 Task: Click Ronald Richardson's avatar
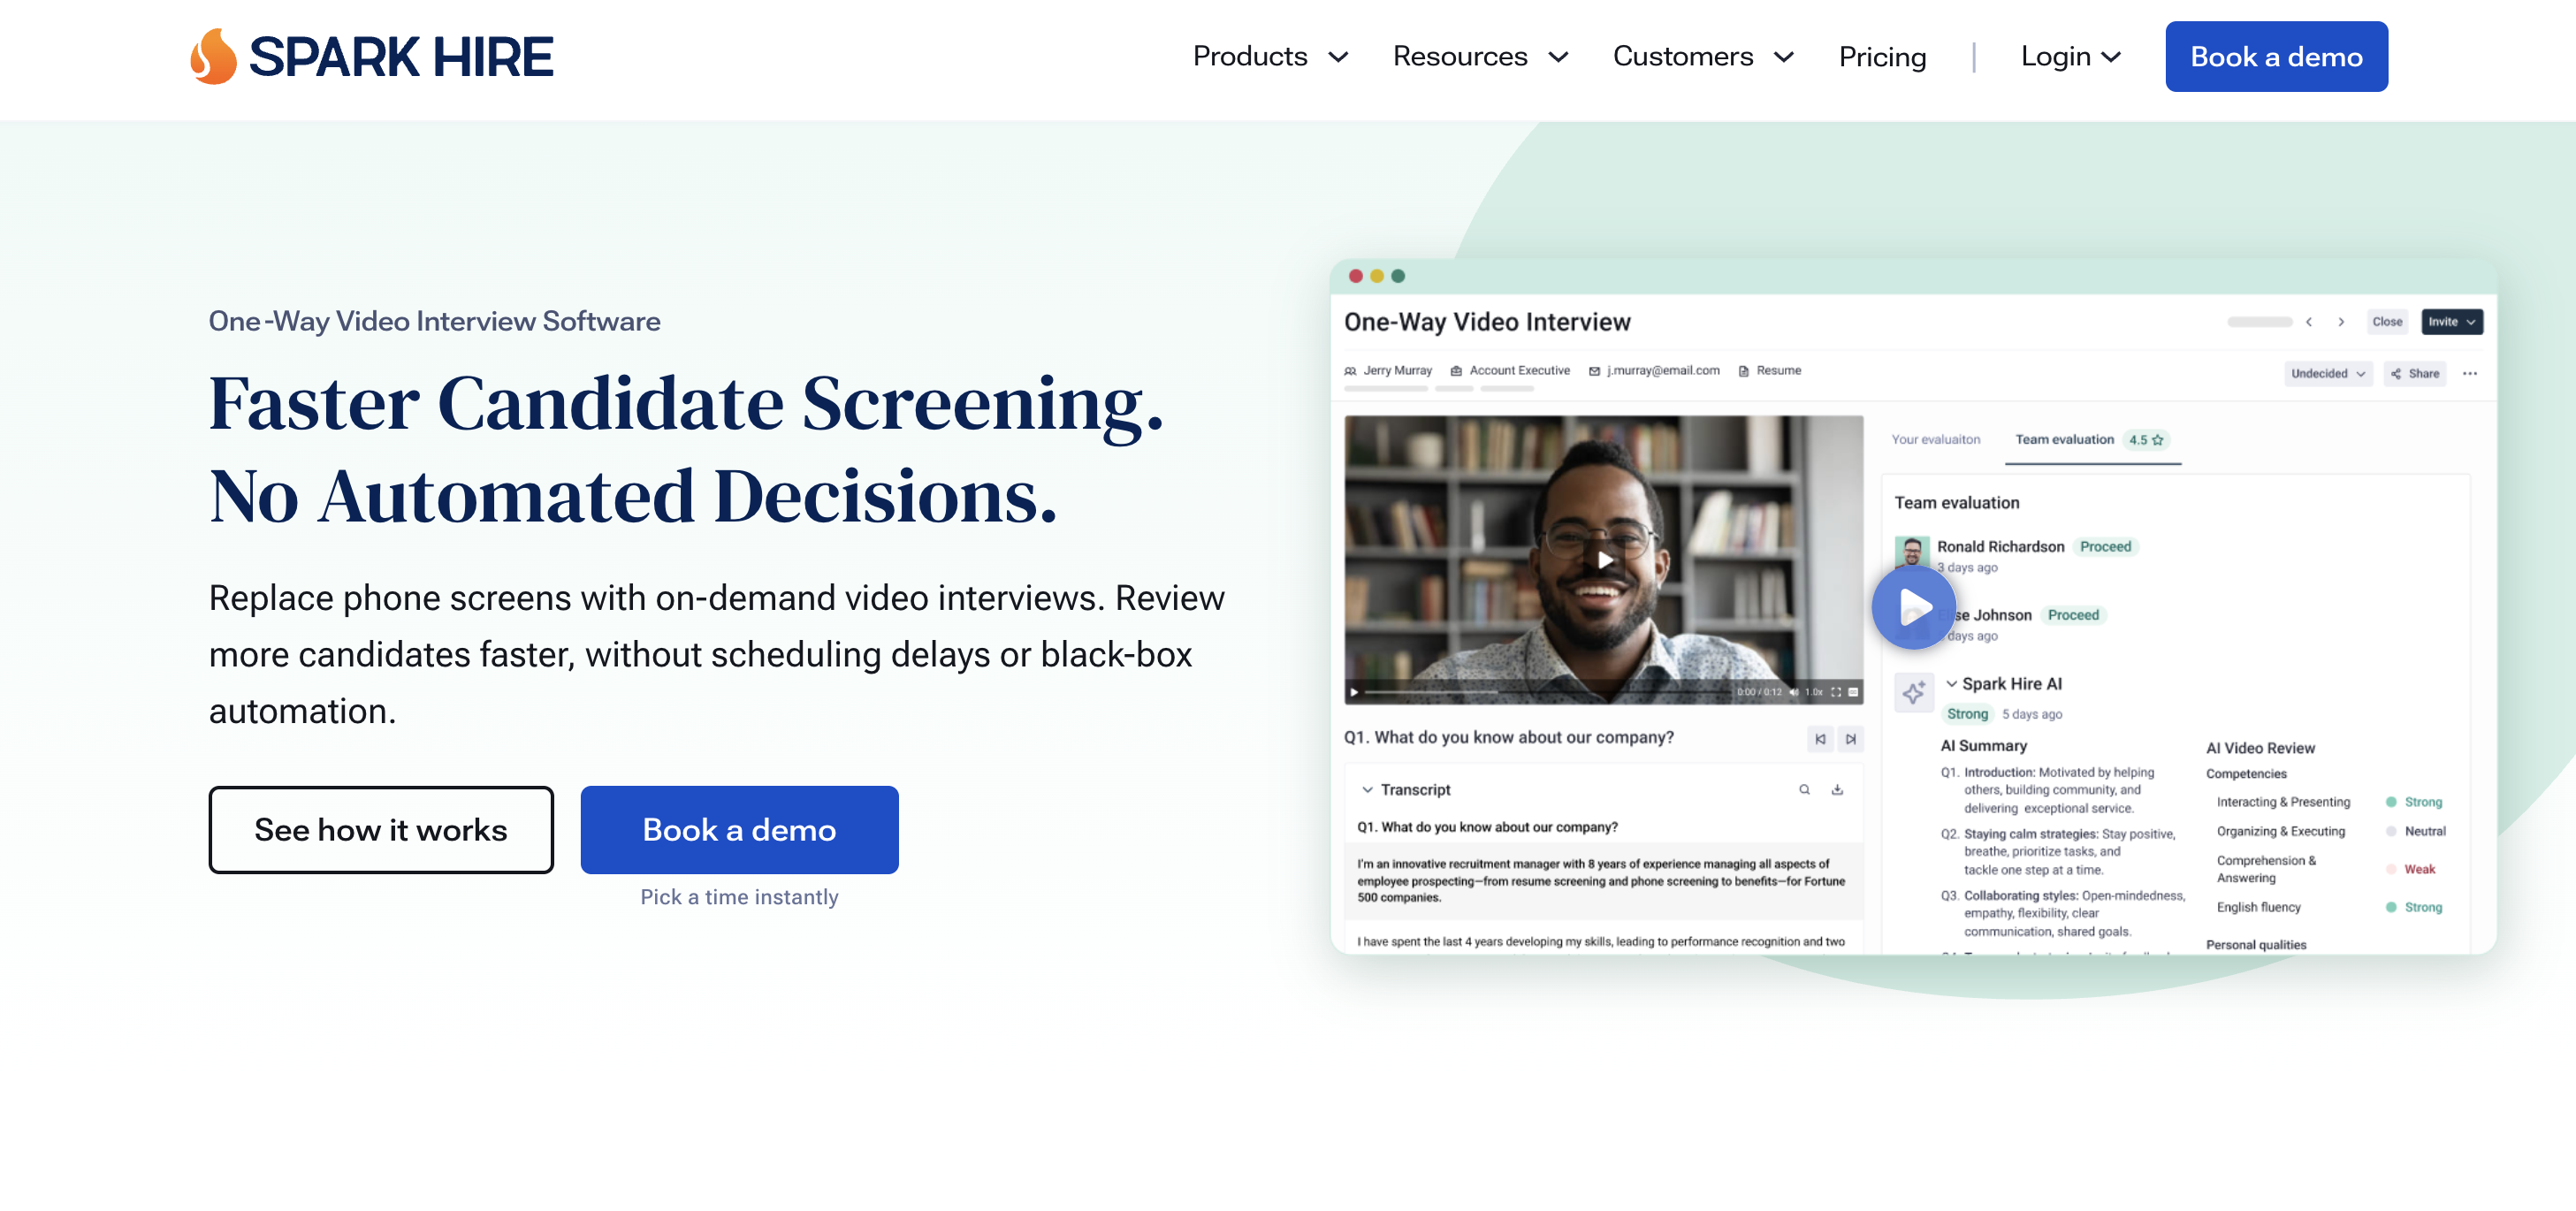(x=1911, y=551)
